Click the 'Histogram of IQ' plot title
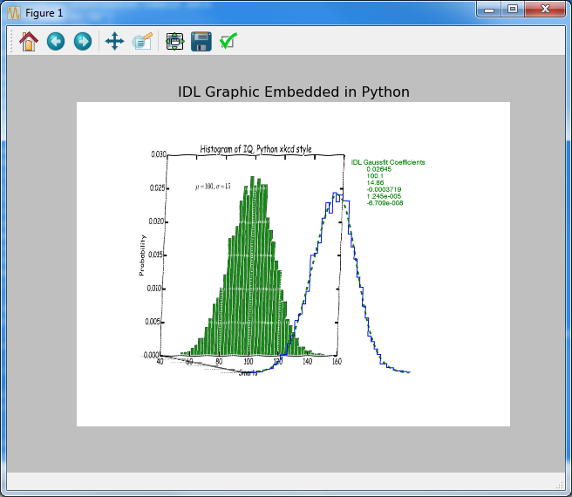This screenshot has width=572, height=497. click(255, 149)
